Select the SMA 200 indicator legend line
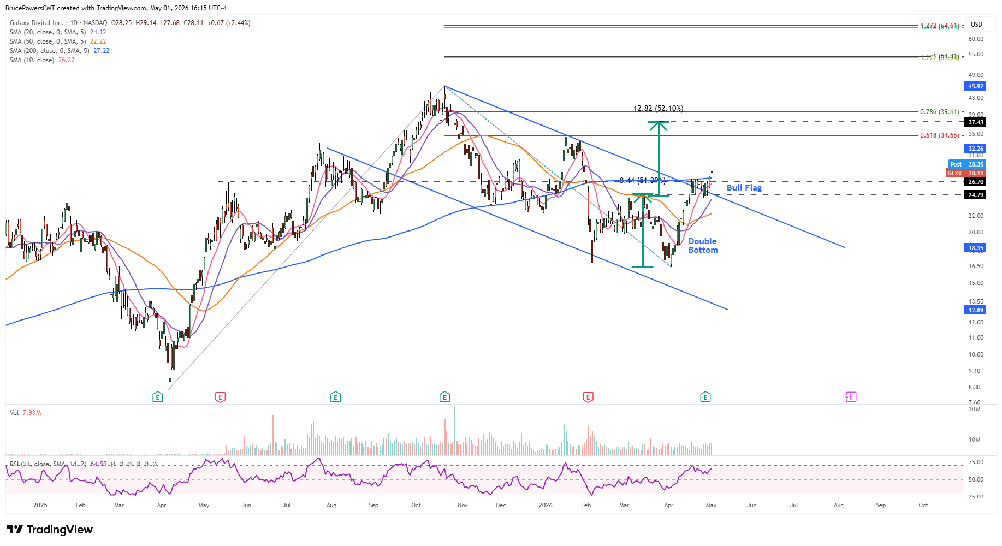 point(60,51)
